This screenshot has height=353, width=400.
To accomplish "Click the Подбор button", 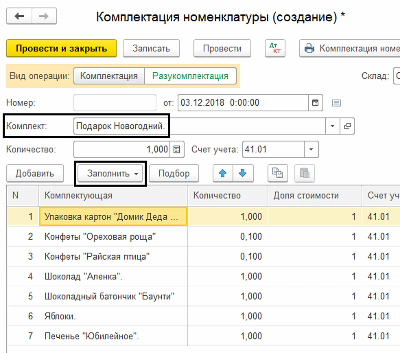I will point(174,173).
